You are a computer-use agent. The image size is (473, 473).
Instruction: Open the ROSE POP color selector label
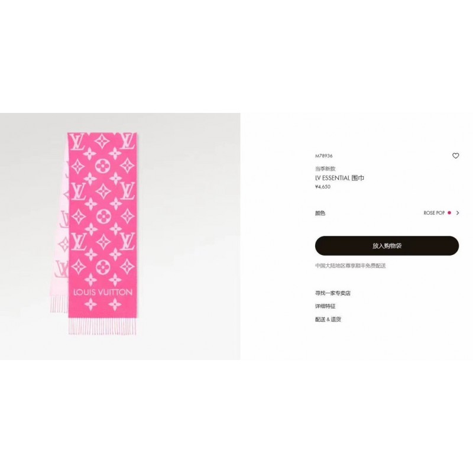coord(434,213)
